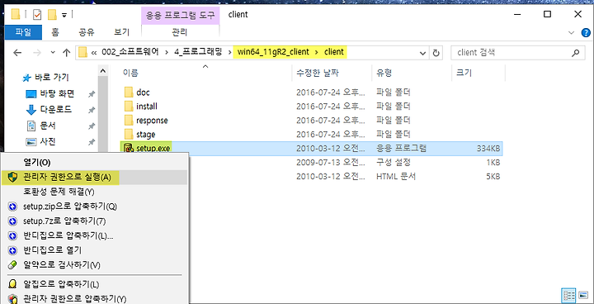This screenshot has width=594, height=304.
Task: Switch to large icons view layout
Action: pyautogui.click(x=582, y=295)
